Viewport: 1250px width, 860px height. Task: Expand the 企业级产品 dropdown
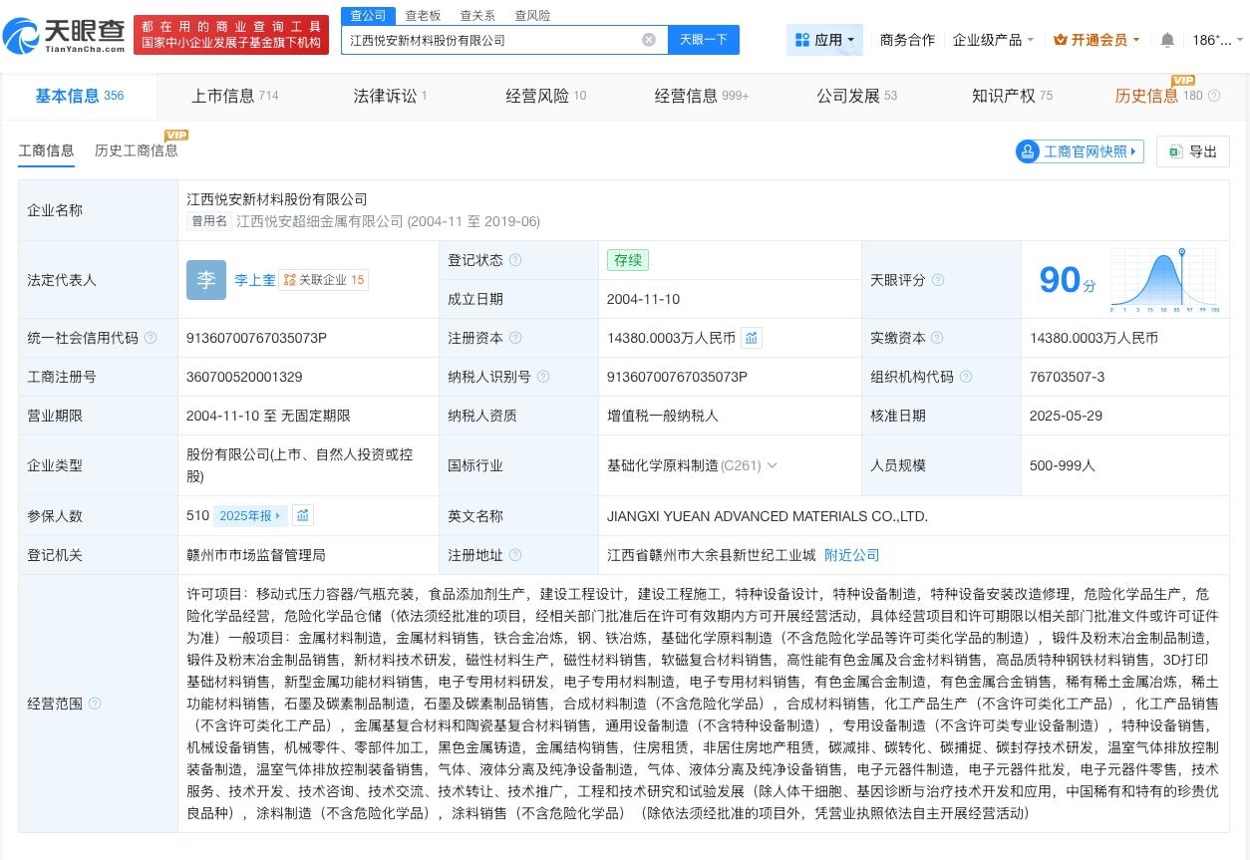tap(1030, 40)
